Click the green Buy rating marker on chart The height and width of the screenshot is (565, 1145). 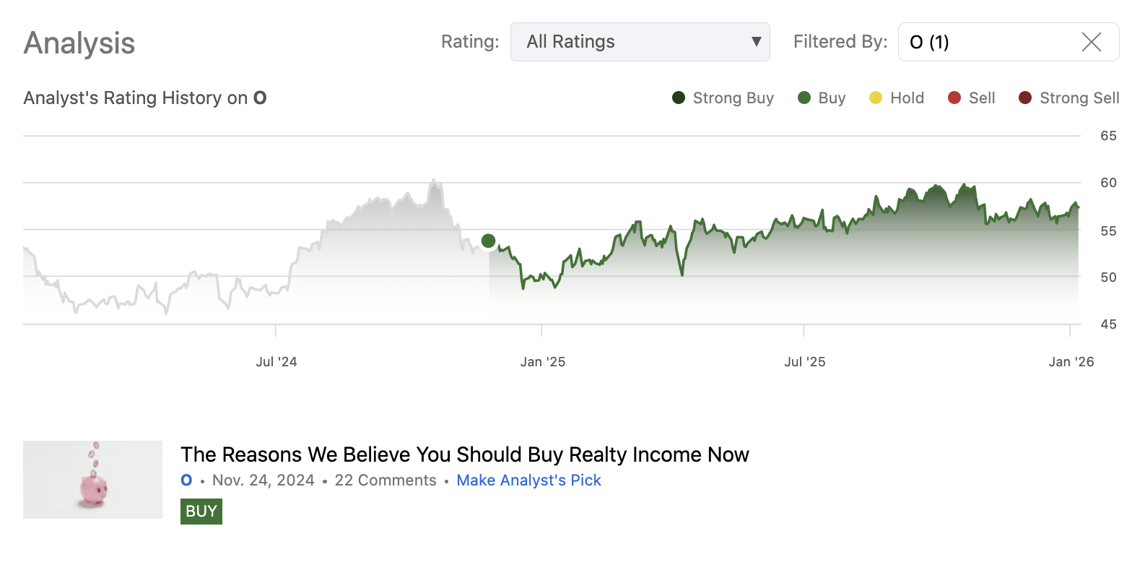click(x=489, y=241)
